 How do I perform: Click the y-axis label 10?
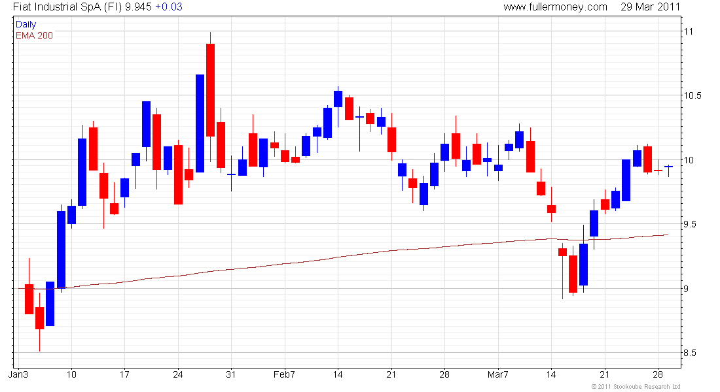689,160
